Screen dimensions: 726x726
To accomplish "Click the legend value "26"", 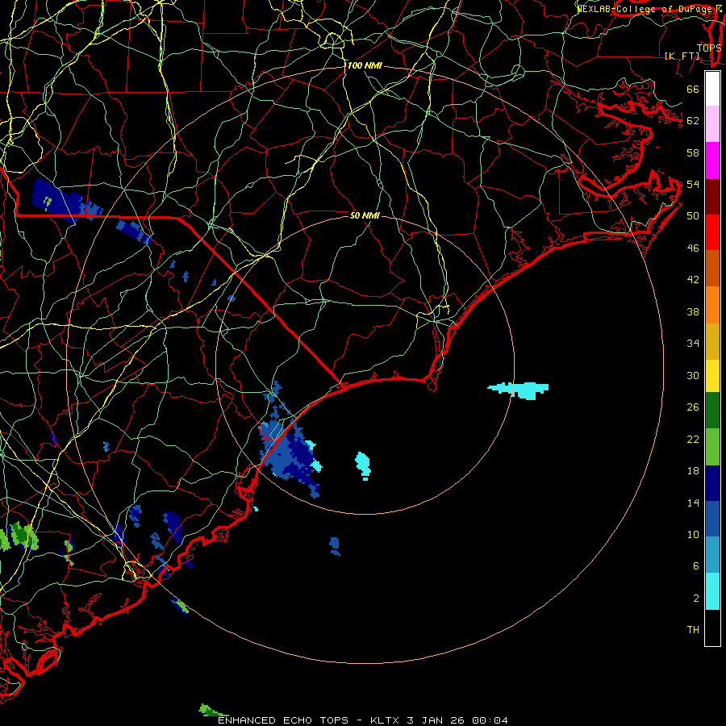I will (693, 407).
